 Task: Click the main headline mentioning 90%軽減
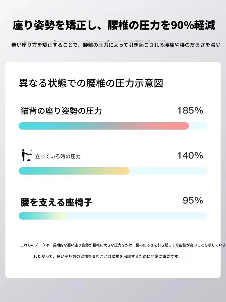114,26
